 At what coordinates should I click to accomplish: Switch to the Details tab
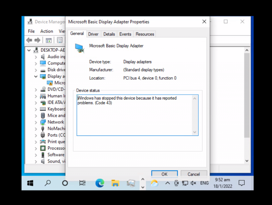pyautogui.click(x=109, y=34)
